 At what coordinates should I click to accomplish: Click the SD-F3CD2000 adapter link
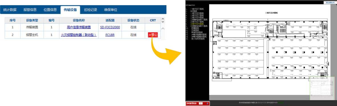(110, 27)
